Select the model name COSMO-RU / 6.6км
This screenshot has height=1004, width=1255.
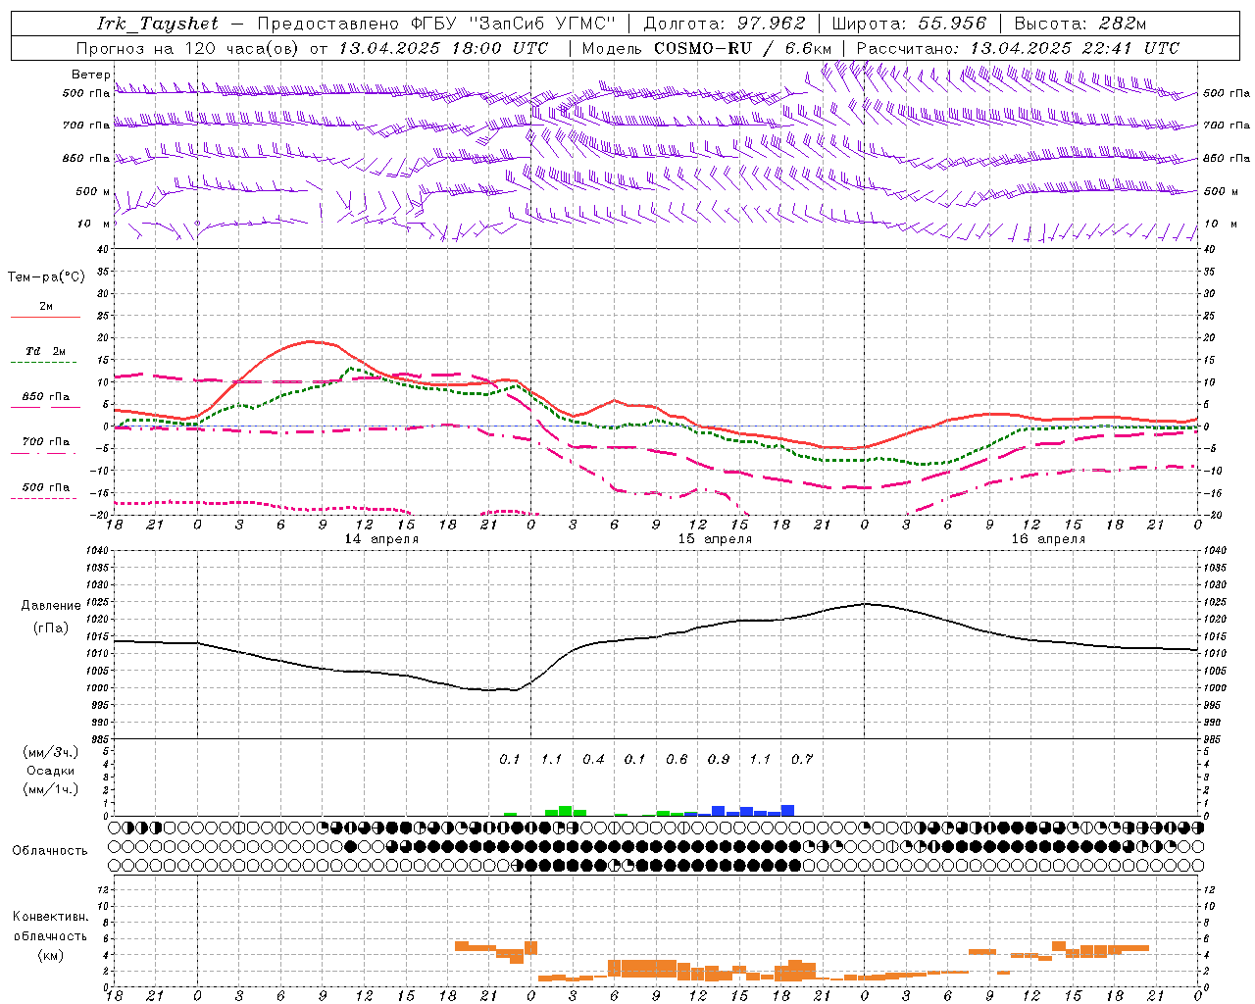[x=743, y=48]
